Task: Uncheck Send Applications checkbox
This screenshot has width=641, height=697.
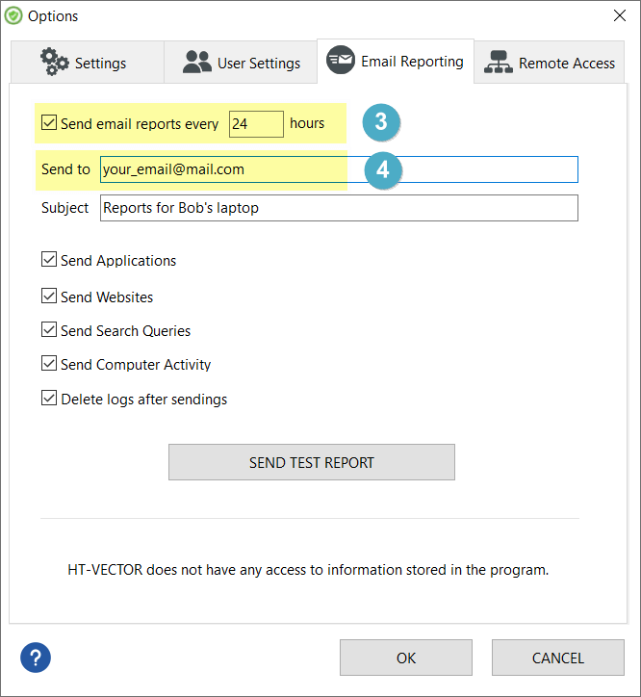Action: [49, 259]
